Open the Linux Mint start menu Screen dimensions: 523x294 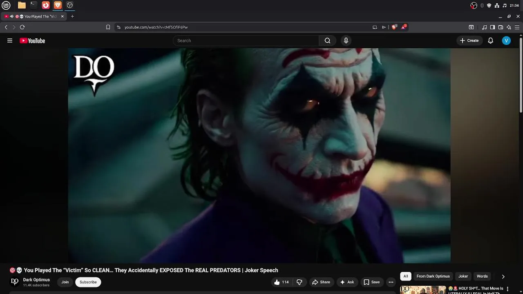point(6,5)
